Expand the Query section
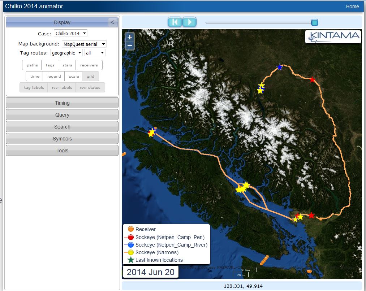 [x=62, y=115]
